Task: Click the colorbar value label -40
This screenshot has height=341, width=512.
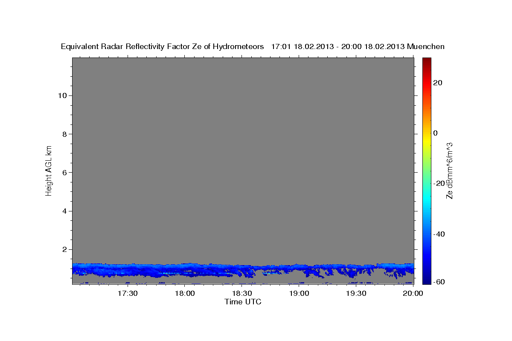Action: pyautogui.click(x=439, y=234)
